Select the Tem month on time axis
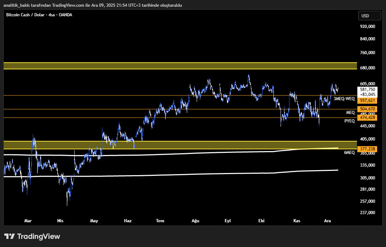Screen dimensions: 386x247 (160, 221)
